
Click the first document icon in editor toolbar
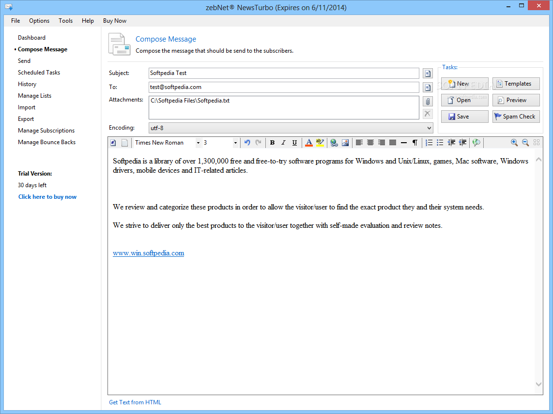tap(113, 142)
